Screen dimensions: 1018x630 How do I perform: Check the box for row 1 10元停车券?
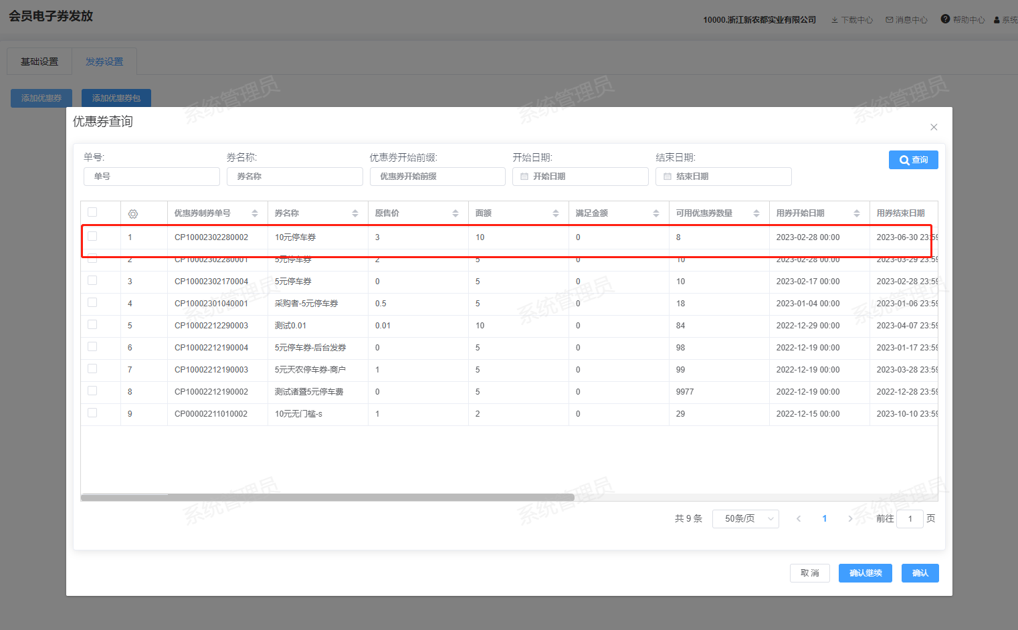coord(92,236)
